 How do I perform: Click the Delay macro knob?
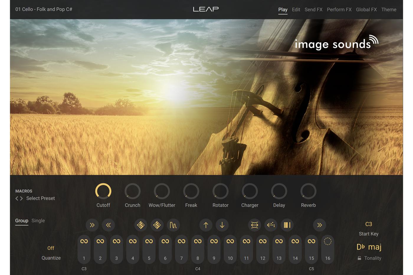[279, 191]
